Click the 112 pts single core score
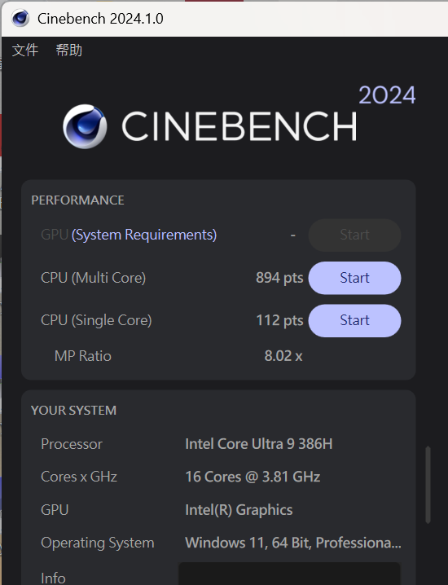Image resolution: width=448 pixels, height=585 pixels. (279, 320)
